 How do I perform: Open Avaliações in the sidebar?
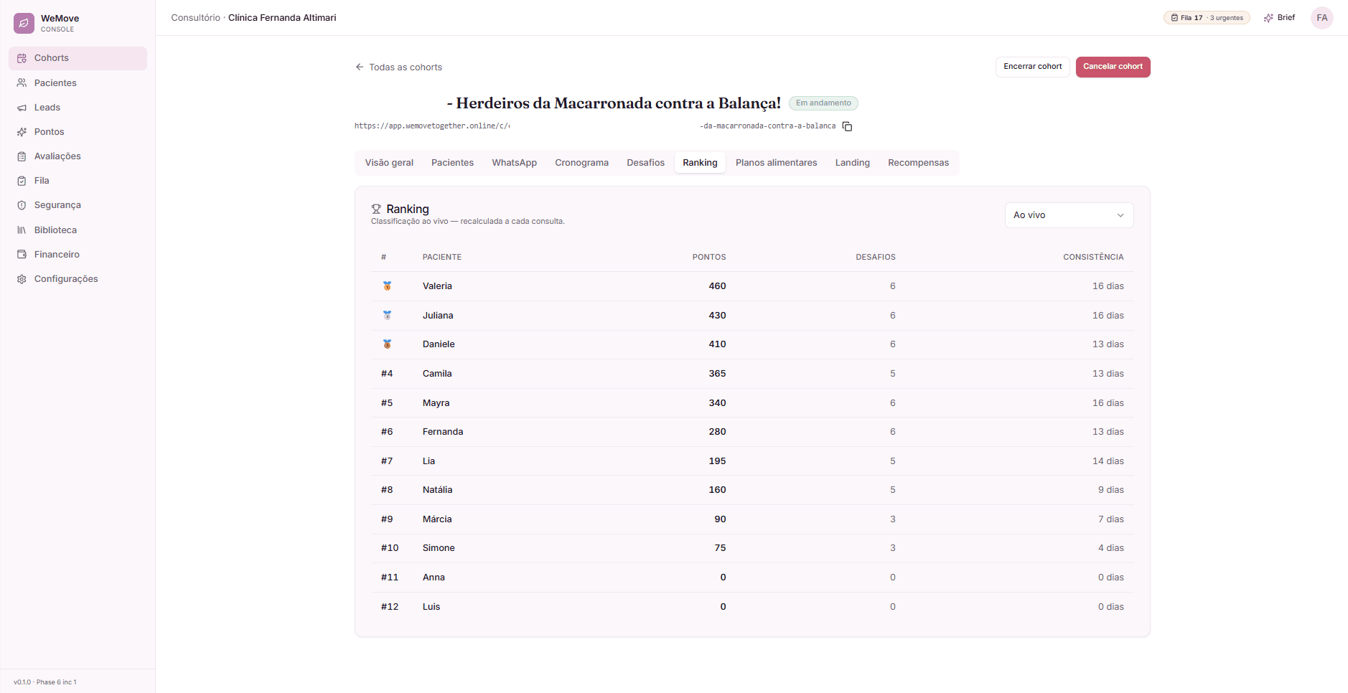tap(78, 156)
